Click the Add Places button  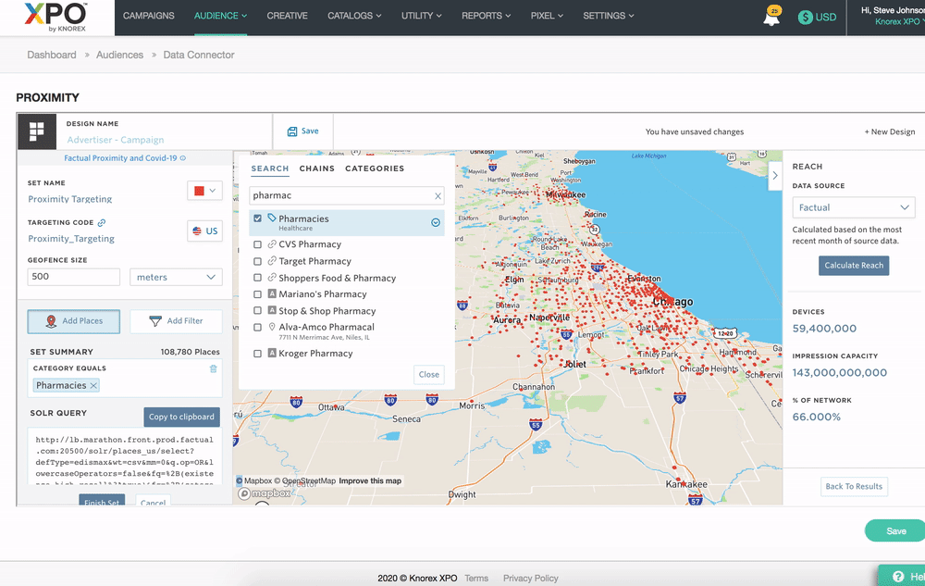pyautogui.click(x=74, y=321)
